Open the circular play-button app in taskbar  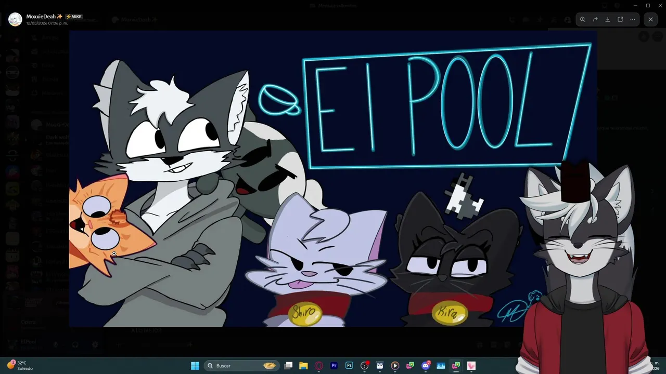click(x=395, y=366)
